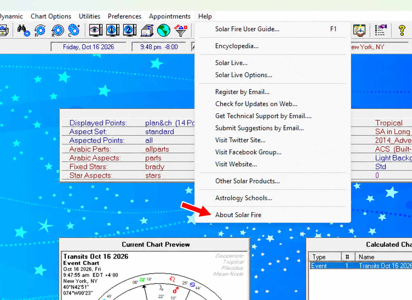
Task: Click the checklist with handshake icon
Action: point(380,30)
